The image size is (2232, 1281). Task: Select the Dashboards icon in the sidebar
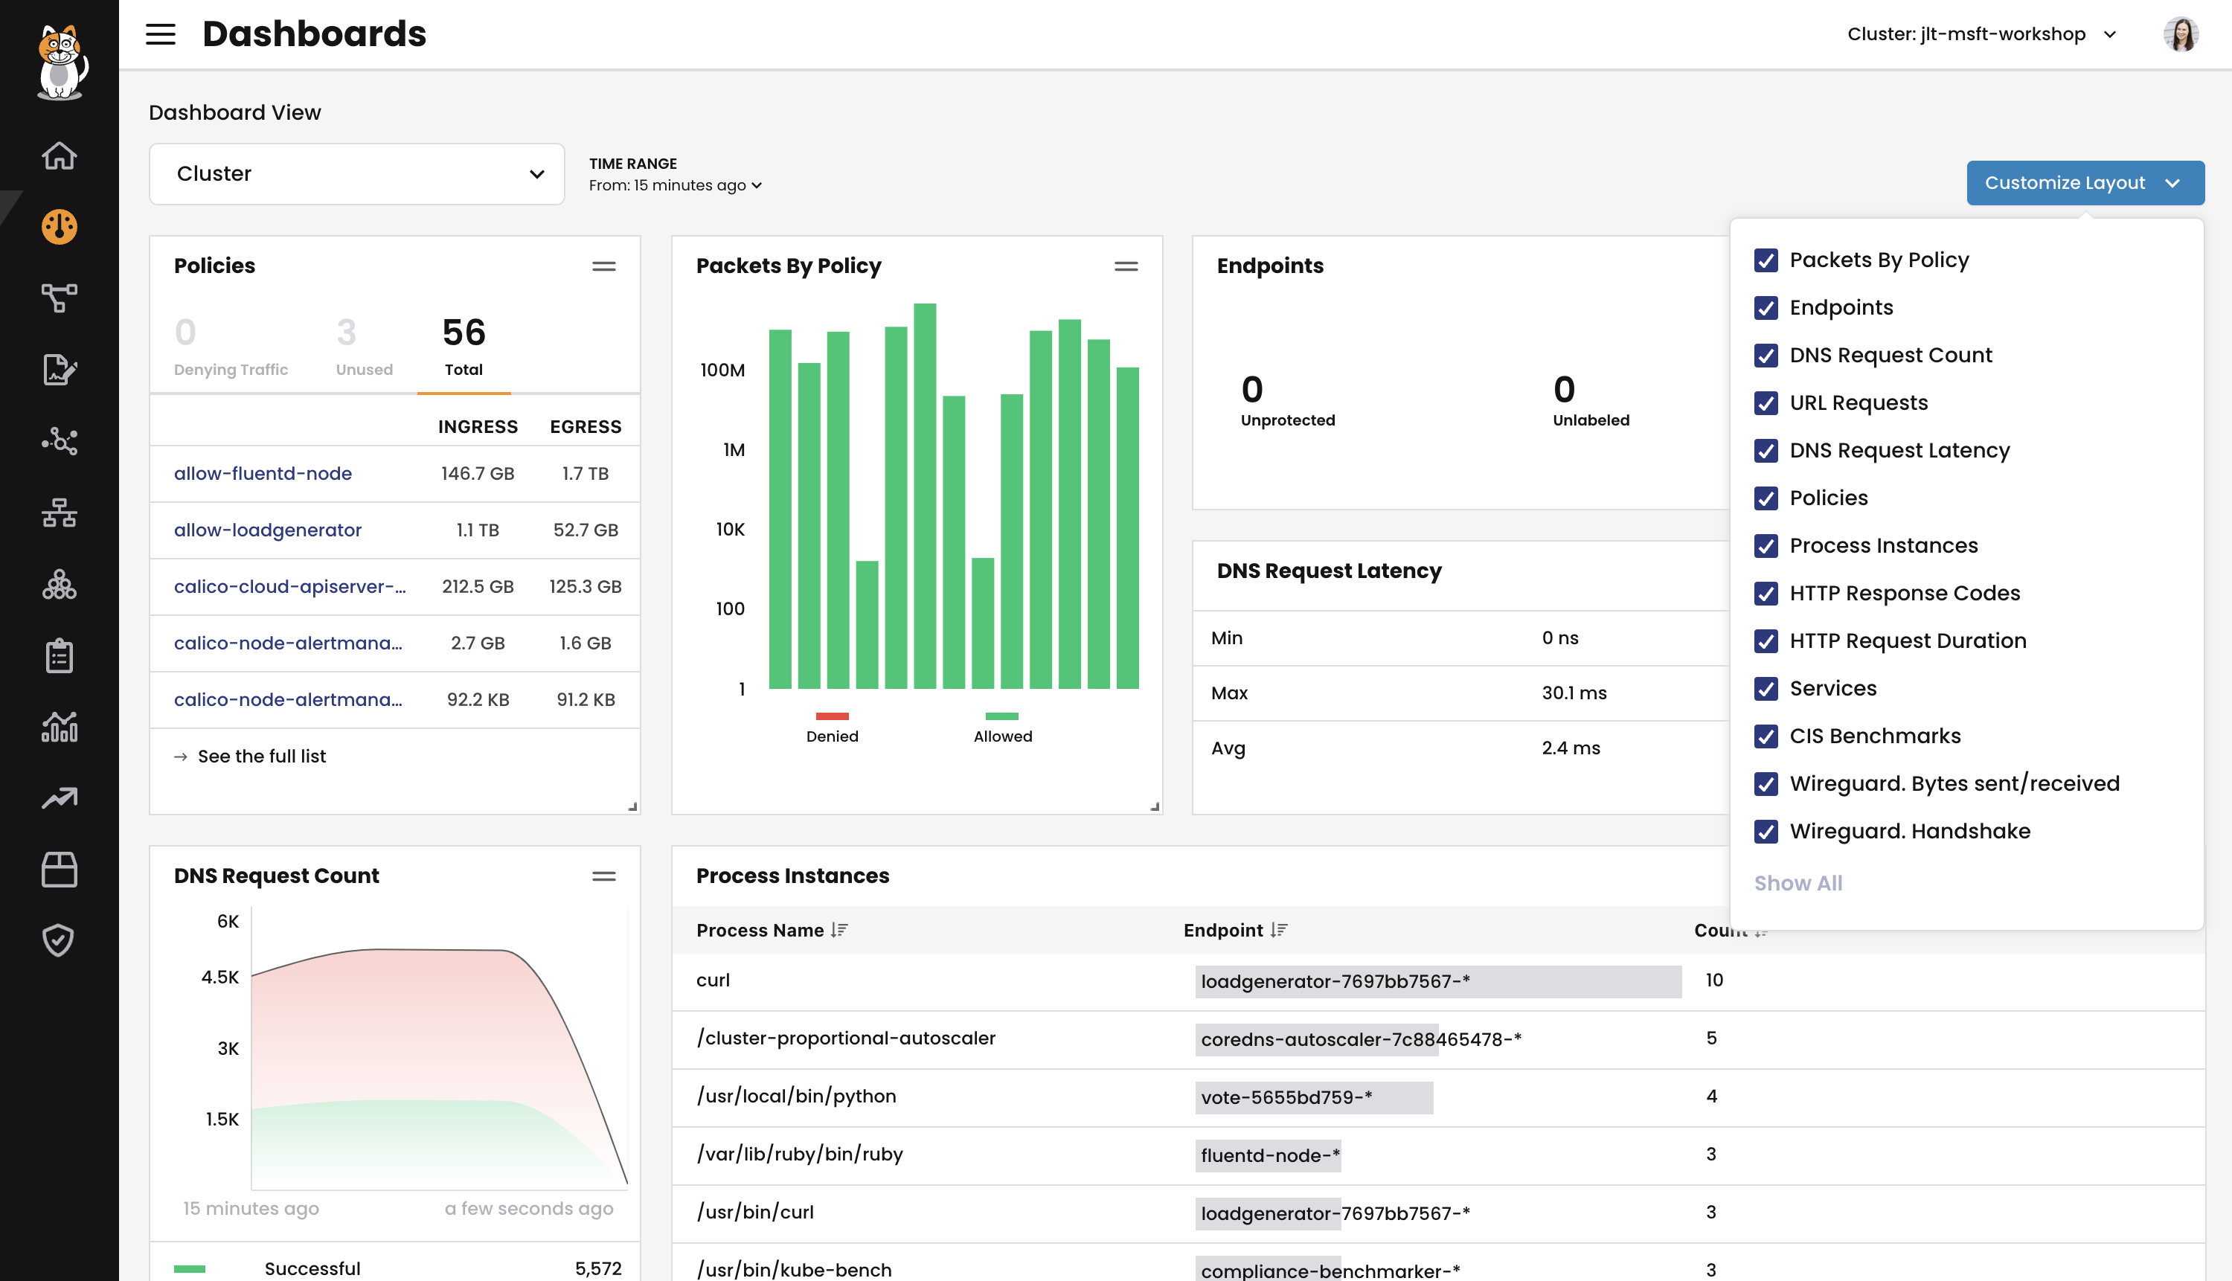(59, 226)
